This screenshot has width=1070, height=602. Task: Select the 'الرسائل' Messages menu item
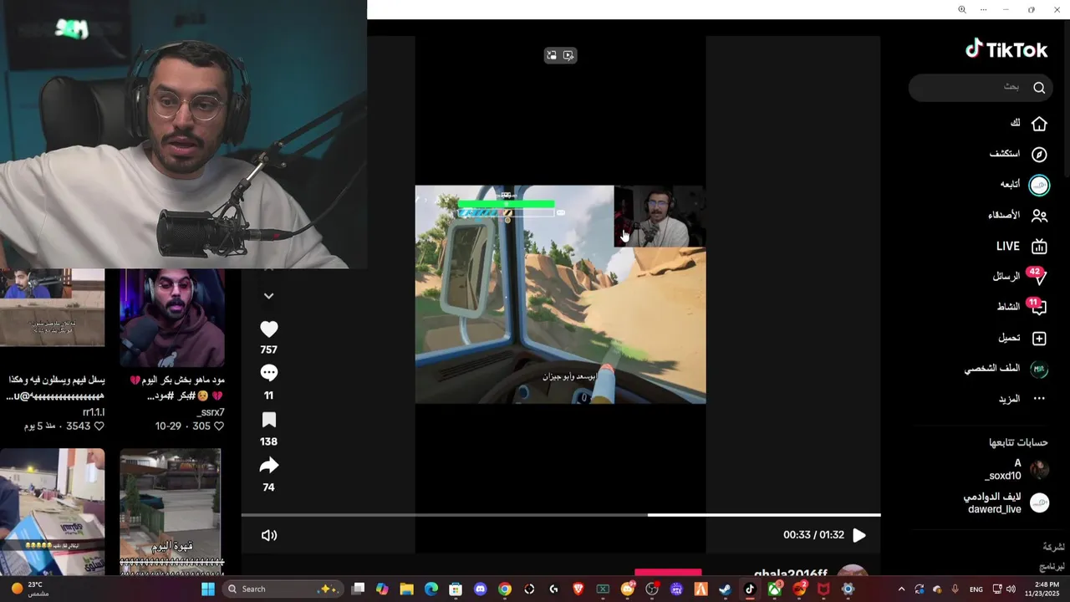[x=1006, y=277]
